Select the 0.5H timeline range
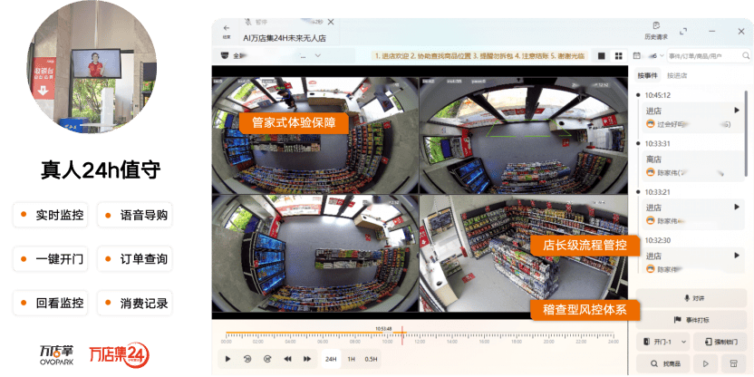754x377 pixels. tap(371, 359)
